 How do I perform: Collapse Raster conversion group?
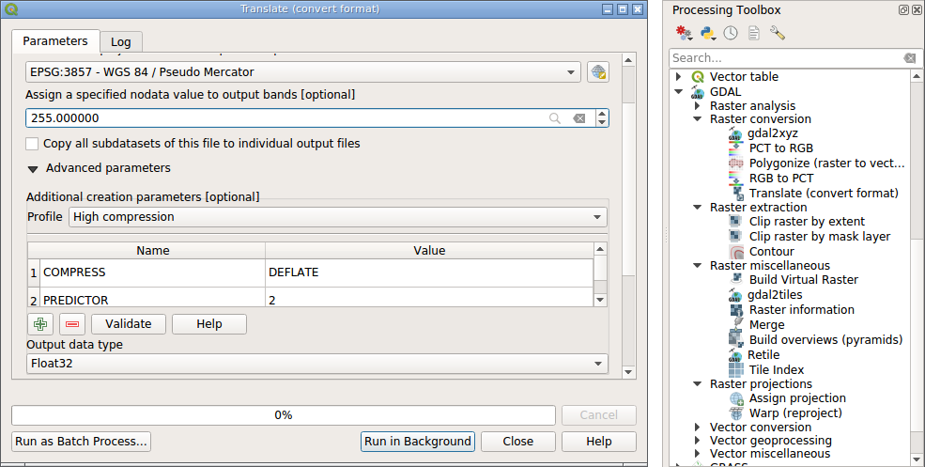coord(698,119)
